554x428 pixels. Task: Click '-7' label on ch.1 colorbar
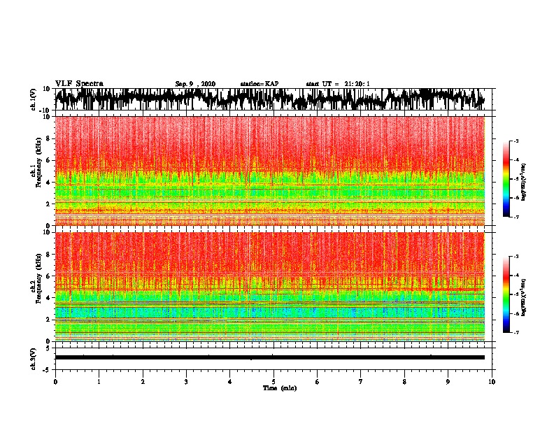516,217
